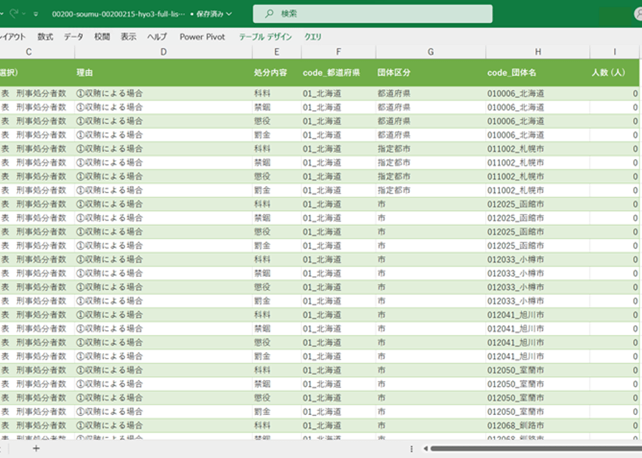Viewport: 642px width, 458px height.
Task: Select 刑事処分者数 cell in the 012025_函館市 罰金 row
Action: 37,246
